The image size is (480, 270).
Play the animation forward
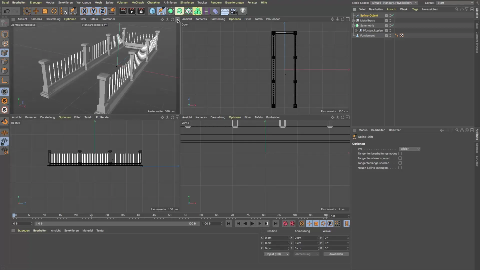click(252, 223)
